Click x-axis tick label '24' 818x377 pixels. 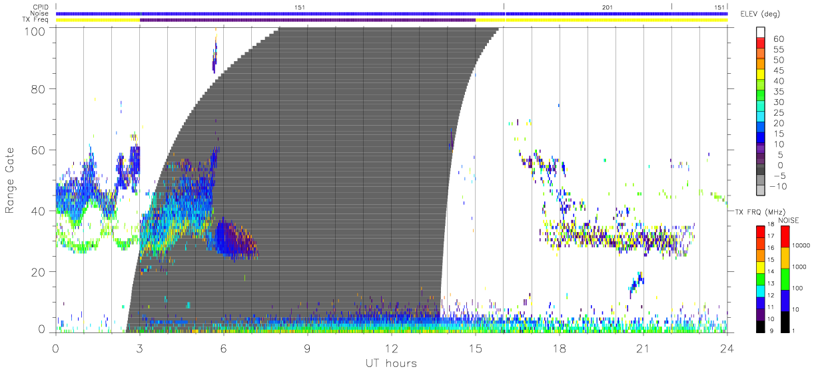point(727,348)
